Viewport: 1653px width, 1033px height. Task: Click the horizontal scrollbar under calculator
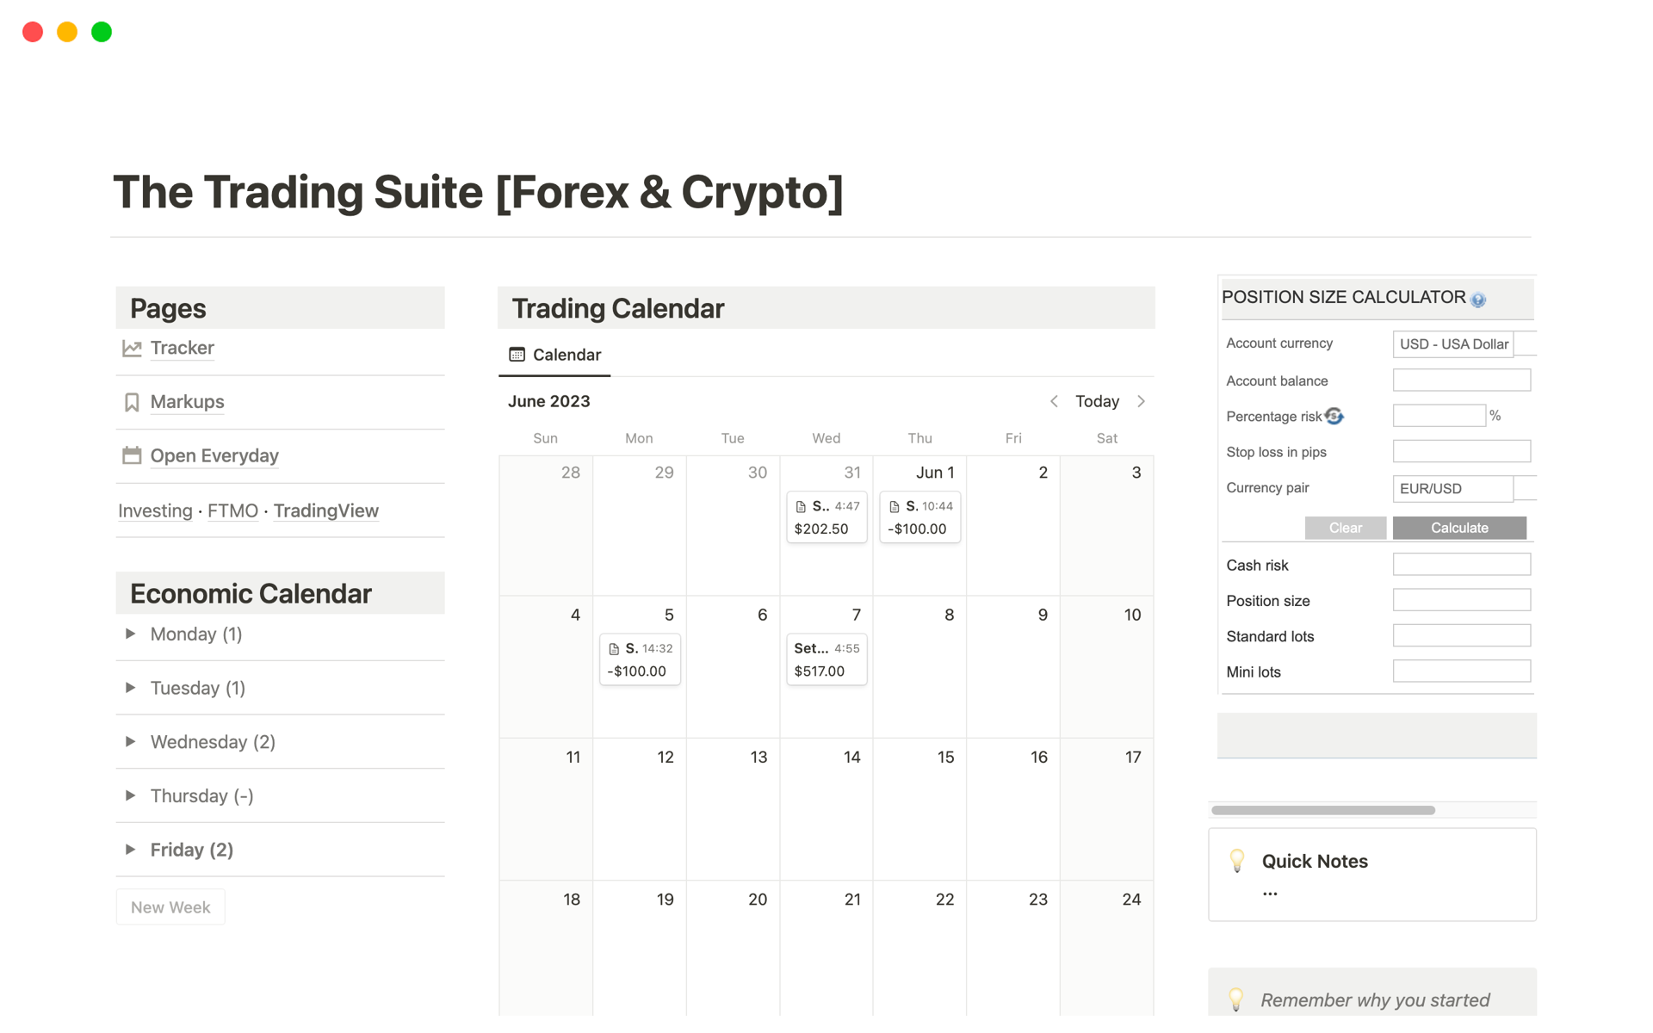tap(1322, 810)
